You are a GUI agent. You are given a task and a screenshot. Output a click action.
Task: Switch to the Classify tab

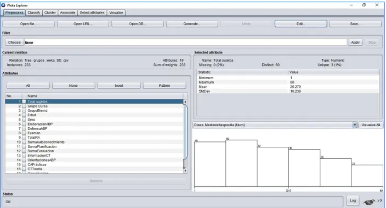coord(34,13)
